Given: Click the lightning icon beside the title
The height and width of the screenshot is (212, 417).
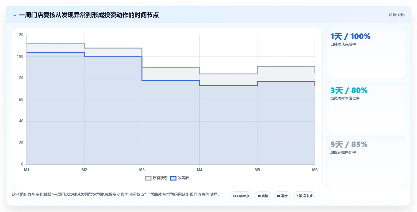Looking at the screenshot, I should [x=14, y=15].
